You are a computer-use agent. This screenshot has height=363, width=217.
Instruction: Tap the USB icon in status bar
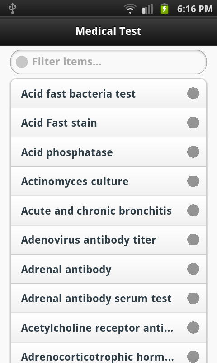(x=13, y=9)
